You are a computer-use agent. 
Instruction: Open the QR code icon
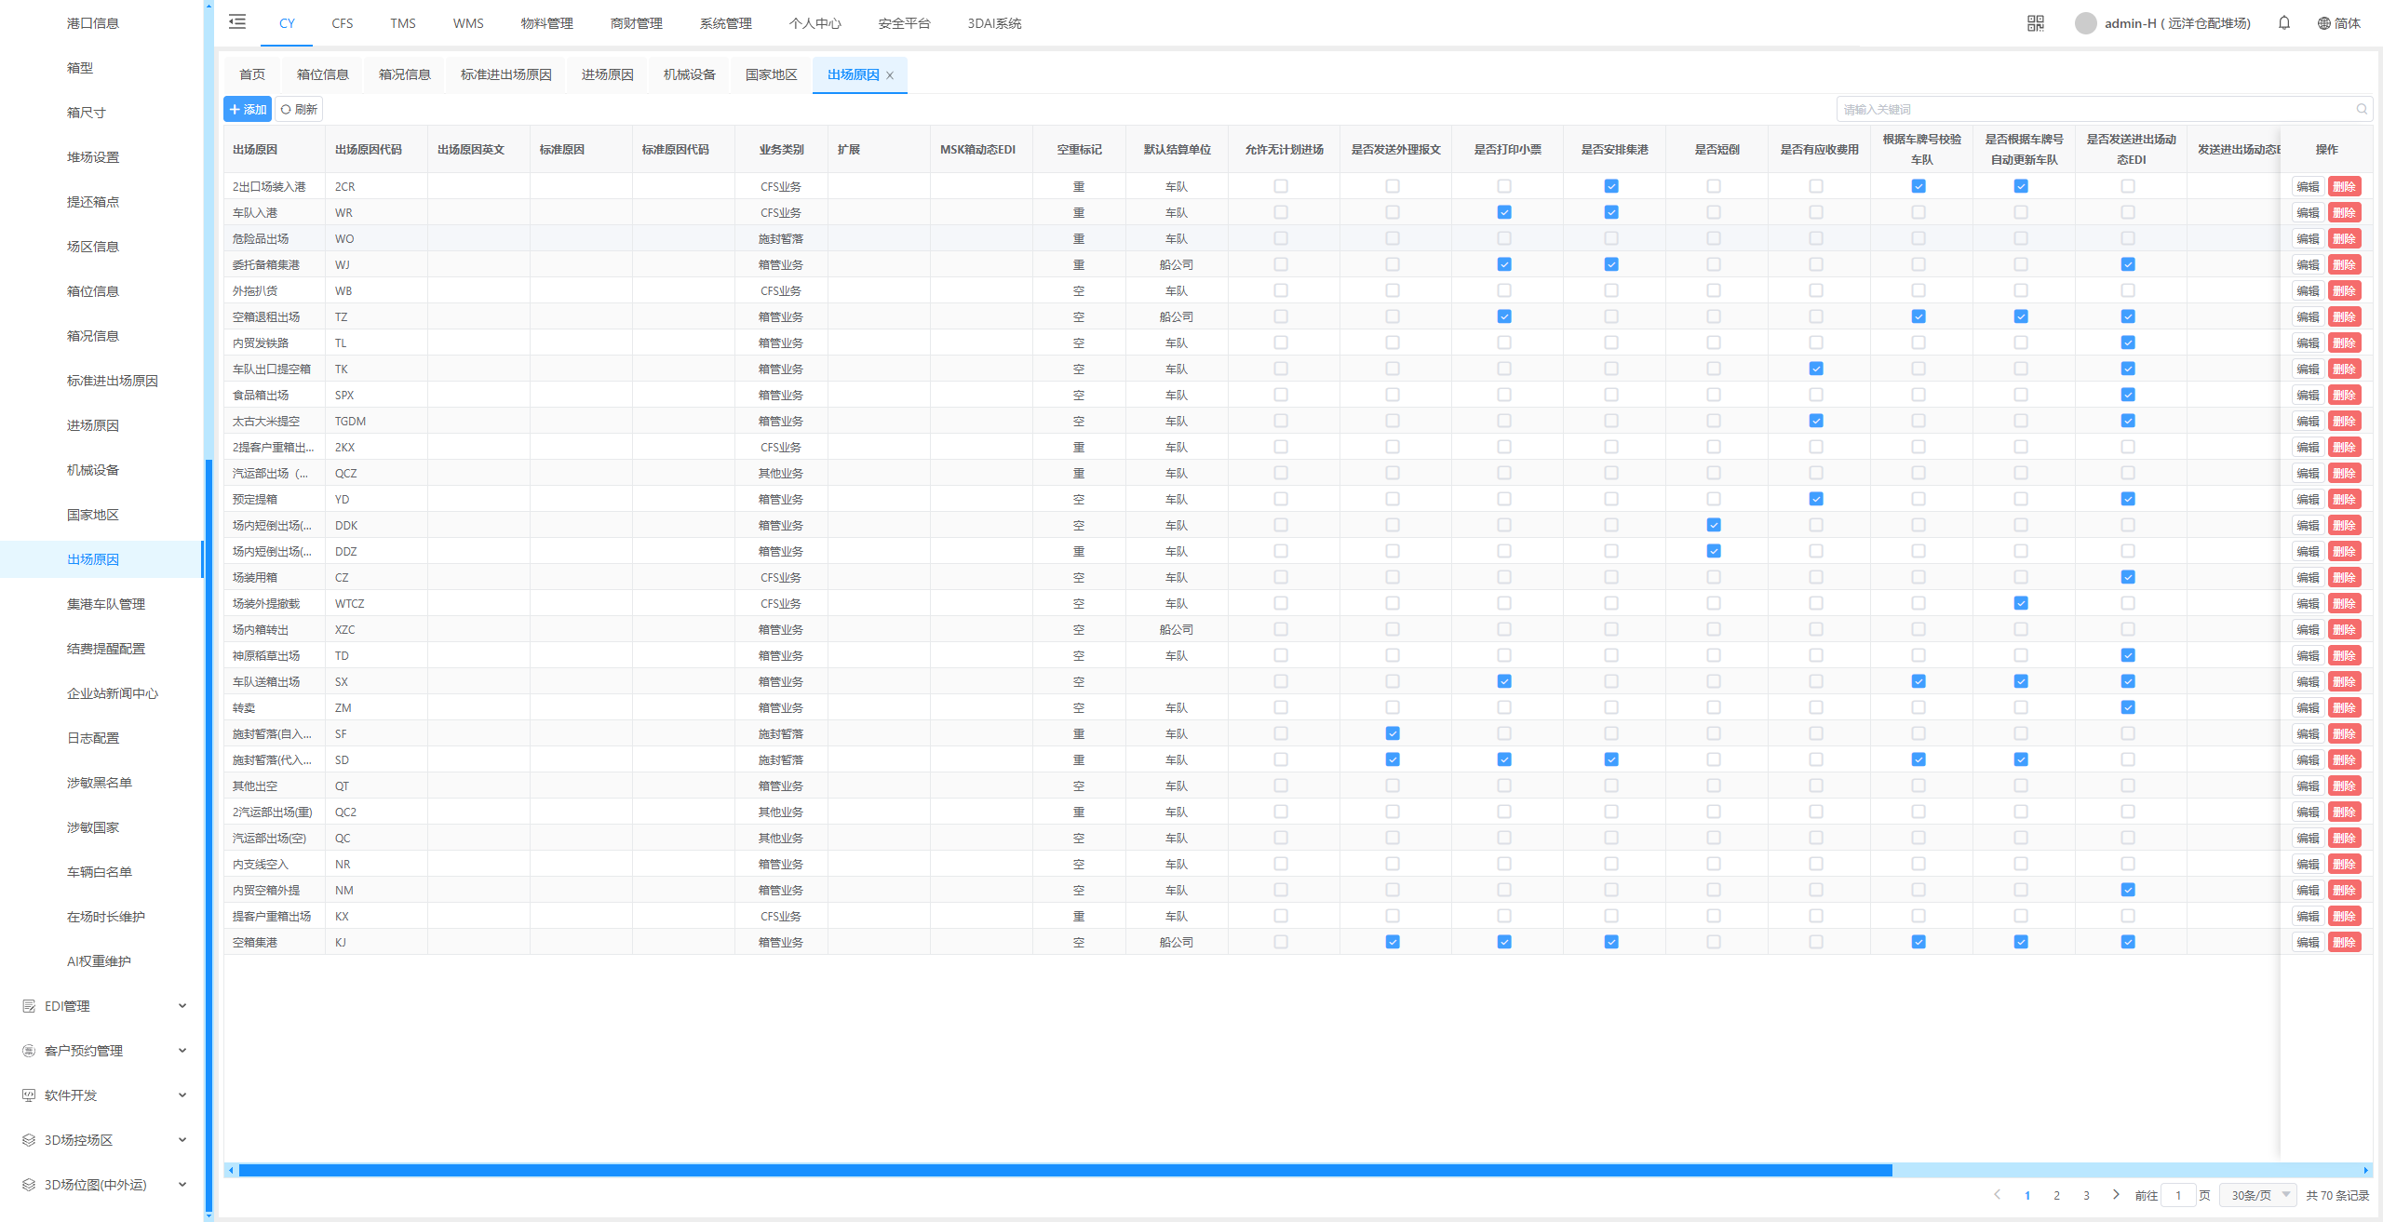[2035, 23]
